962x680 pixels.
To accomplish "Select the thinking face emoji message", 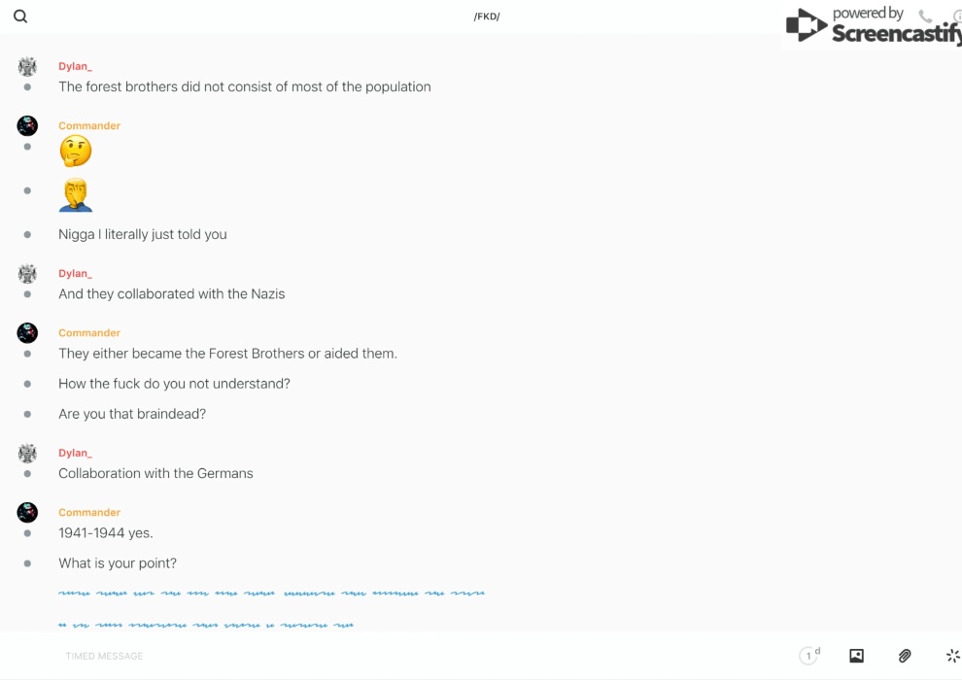I will click(x=76, y=151).
